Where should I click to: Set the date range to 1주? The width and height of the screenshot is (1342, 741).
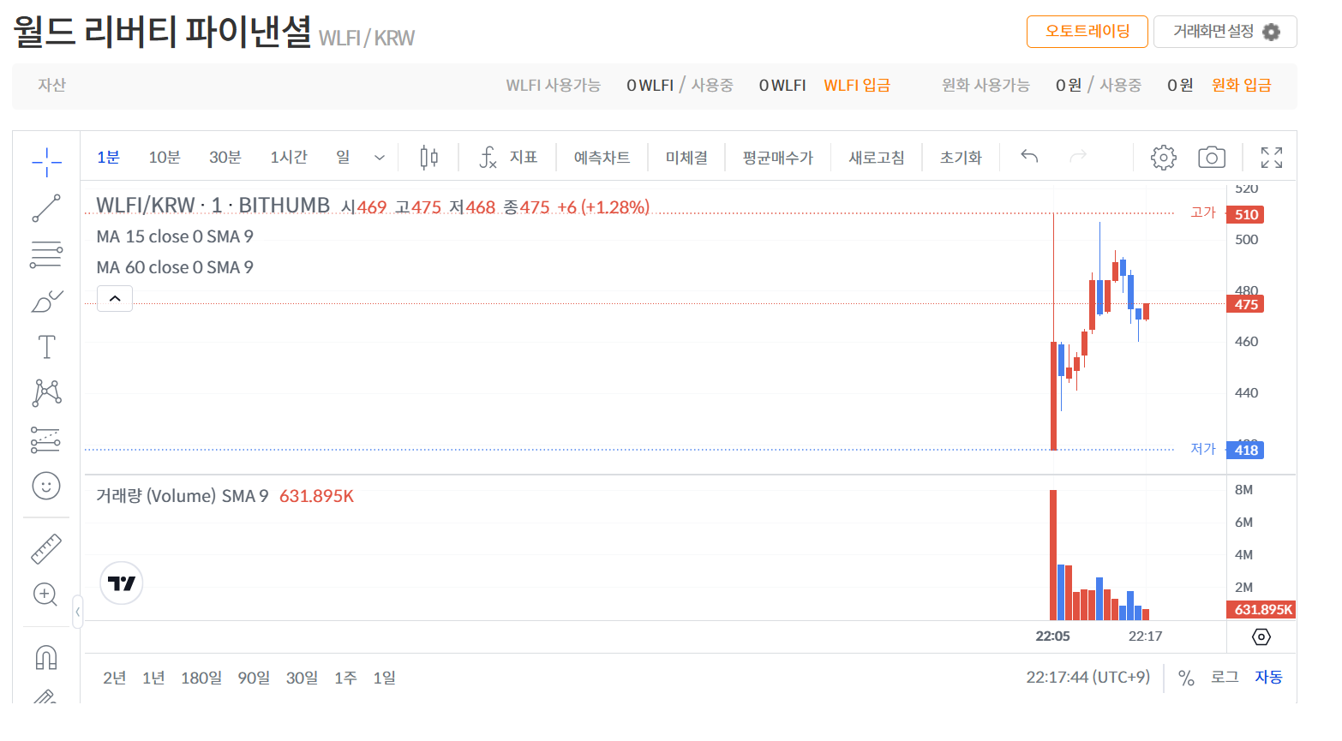pos(345,678)
